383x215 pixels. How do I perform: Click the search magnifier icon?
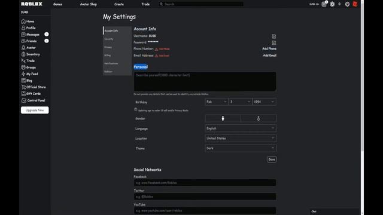161,4
